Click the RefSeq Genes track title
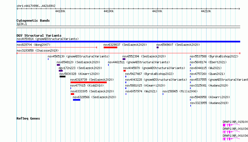This screenshot has height=142, width=248. (x=28, y=118)
